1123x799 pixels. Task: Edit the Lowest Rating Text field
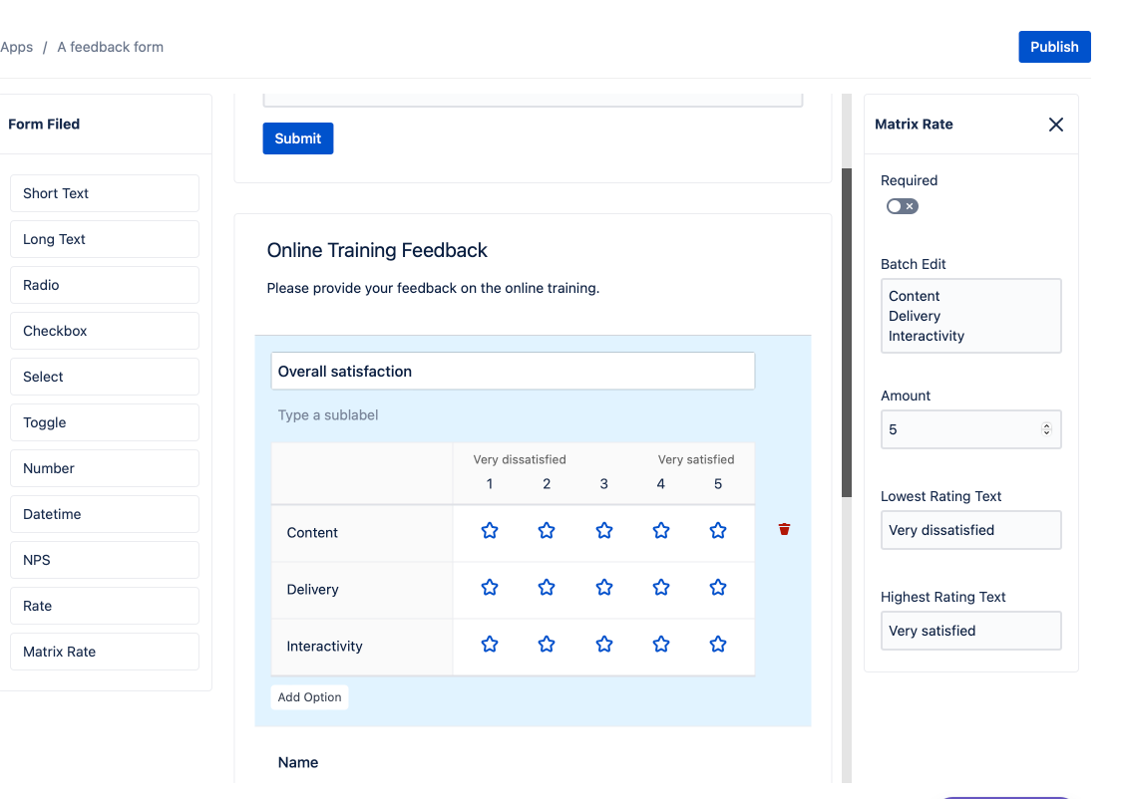click(x=970, y=530)
